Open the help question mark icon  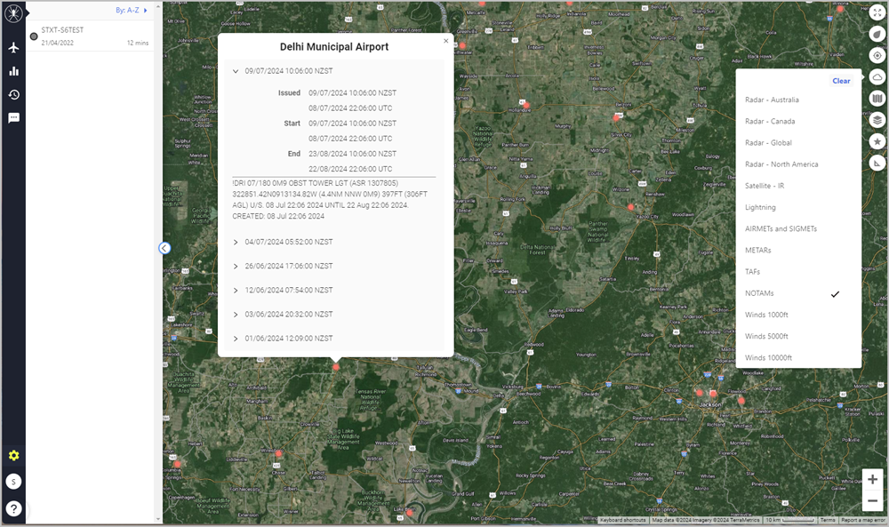point(13,508)
